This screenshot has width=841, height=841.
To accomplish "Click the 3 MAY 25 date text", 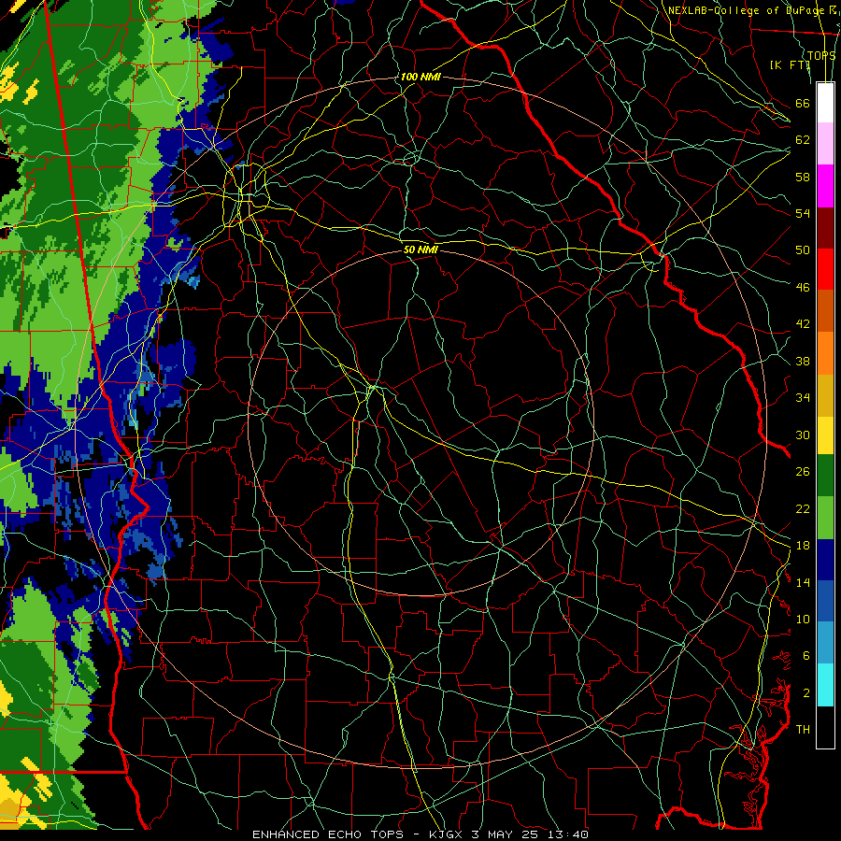I will [506, 834].
